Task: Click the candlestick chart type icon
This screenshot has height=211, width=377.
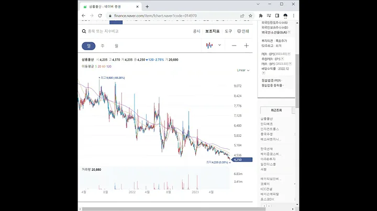Action: click(x=209, y=45)
